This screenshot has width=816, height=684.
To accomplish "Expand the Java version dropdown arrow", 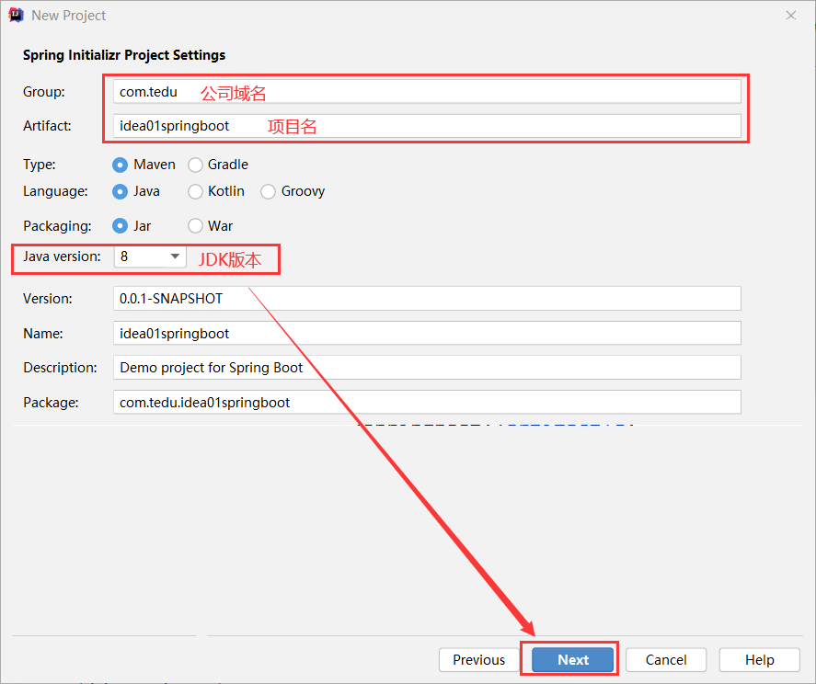I will (x=175, y=256).
